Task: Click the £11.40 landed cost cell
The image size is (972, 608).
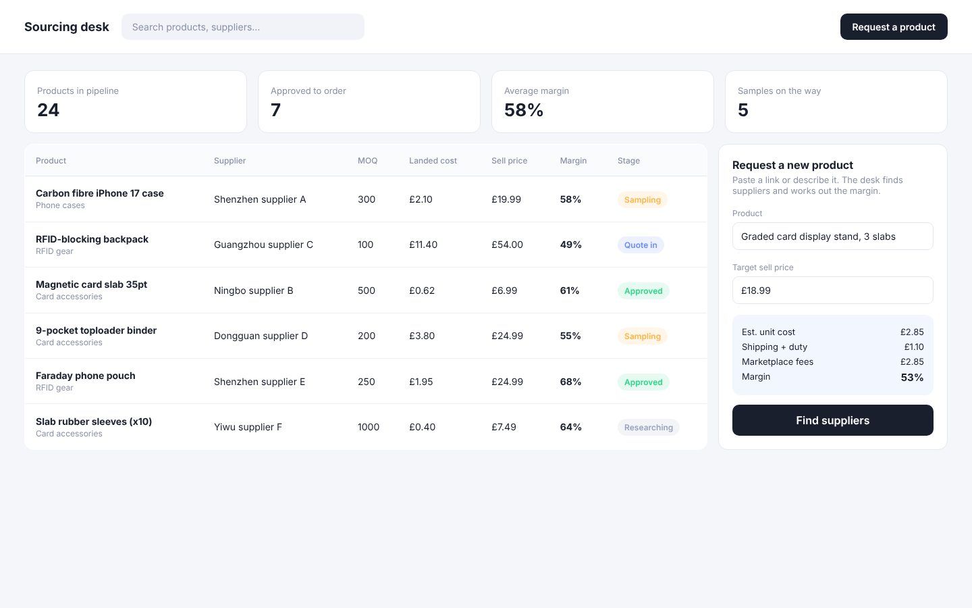Action: click(x=423, y=245)
